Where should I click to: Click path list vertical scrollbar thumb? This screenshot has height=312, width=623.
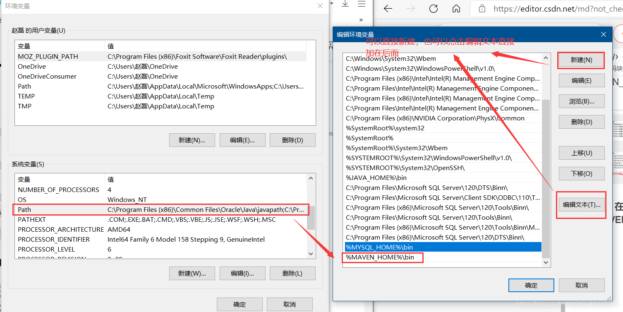click(545, 178)
